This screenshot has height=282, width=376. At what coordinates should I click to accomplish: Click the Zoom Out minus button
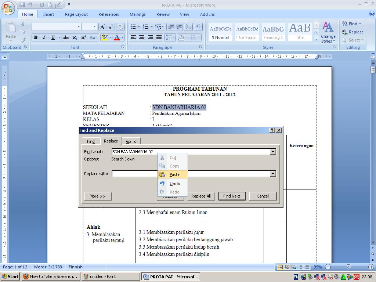pos(328,267)
